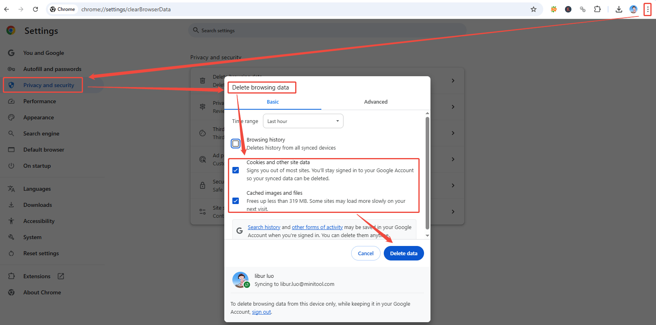
Task: Open Chrome's three-dot menu
Action: click(x=648, y=9)
